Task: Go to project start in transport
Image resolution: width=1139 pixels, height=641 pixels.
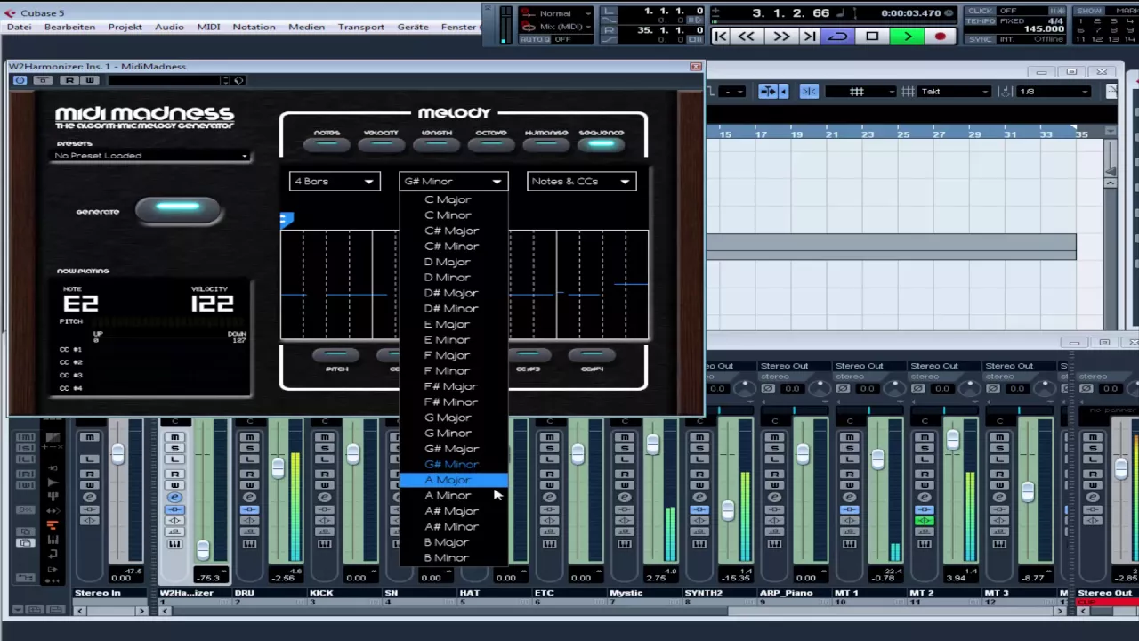Action: [x=721, y=37]
